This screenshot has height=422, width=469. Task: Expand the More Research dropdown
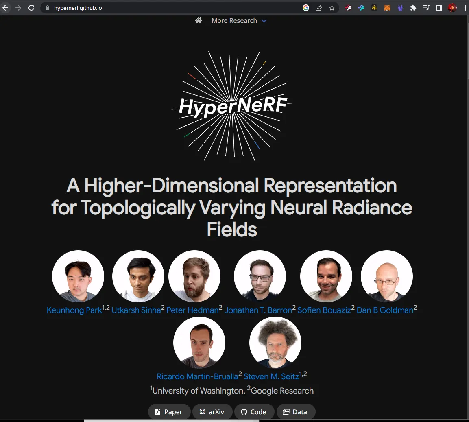coord(239,20)
